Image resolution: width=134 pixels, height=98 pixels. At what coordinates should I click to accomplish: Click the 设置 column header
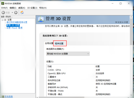coord(97,66)
